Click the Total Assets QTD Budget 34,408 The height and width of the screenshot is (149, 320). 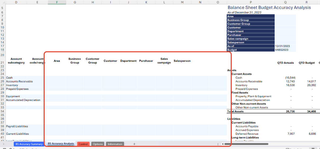tap(311, 111)
